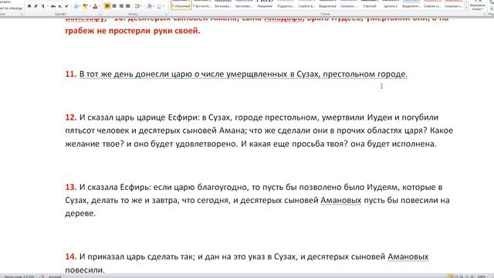Switch to print layout view in status bar
494x278 pixels.
[451, 276]
